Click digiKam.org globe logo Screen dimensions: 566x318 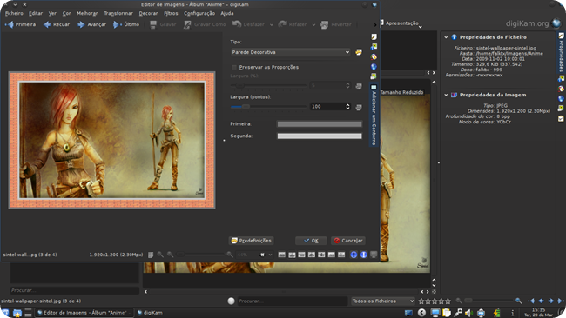coord(556,23)
